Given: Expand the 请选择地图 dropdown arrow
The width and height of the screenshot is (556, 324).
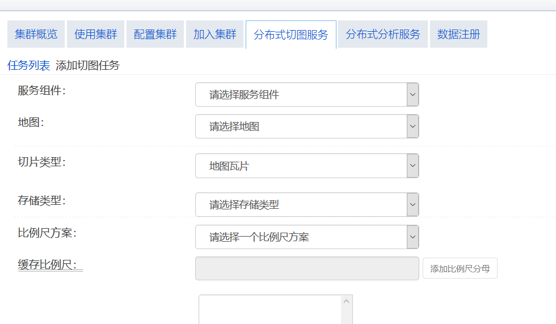Looking at the screenshot, I should (x=412, y=126).
